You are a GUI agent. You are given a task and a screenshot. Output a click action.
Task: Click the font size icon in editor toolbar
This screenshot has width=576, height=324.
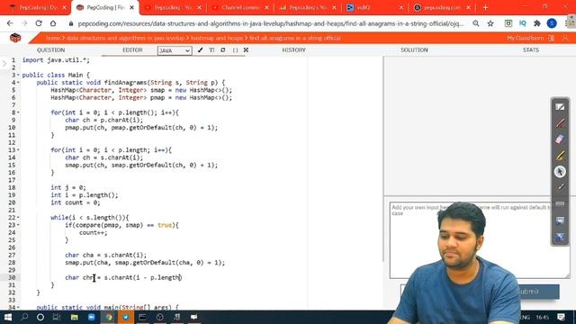click(x=211, y=50)
